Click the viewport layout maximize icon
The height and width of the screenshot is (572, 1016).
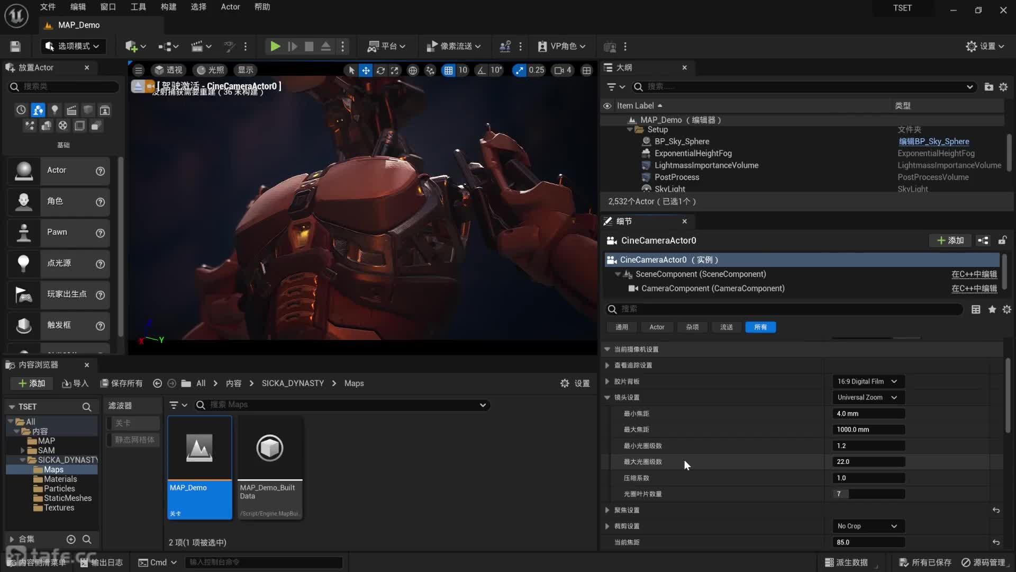[587, 70]
